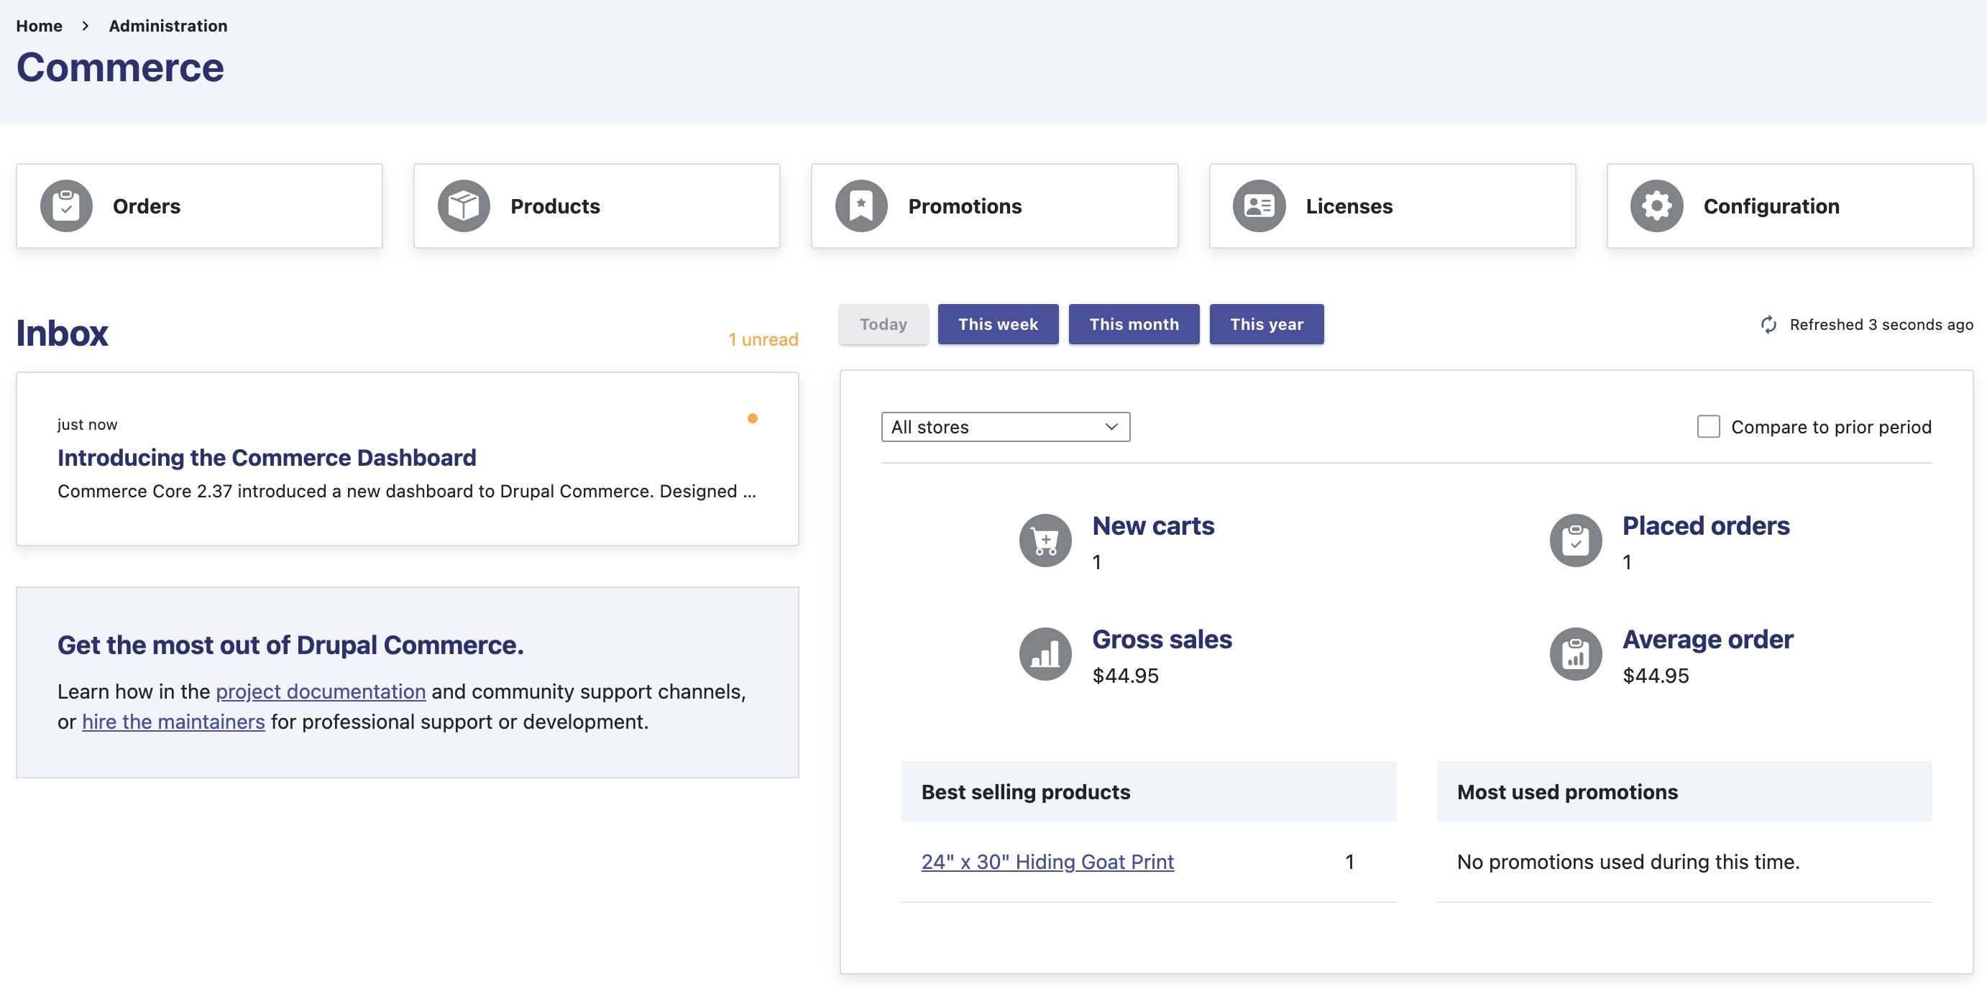Open the Licenses card label
This screenshot has height=989, width=1987.
coord(1349,206)
